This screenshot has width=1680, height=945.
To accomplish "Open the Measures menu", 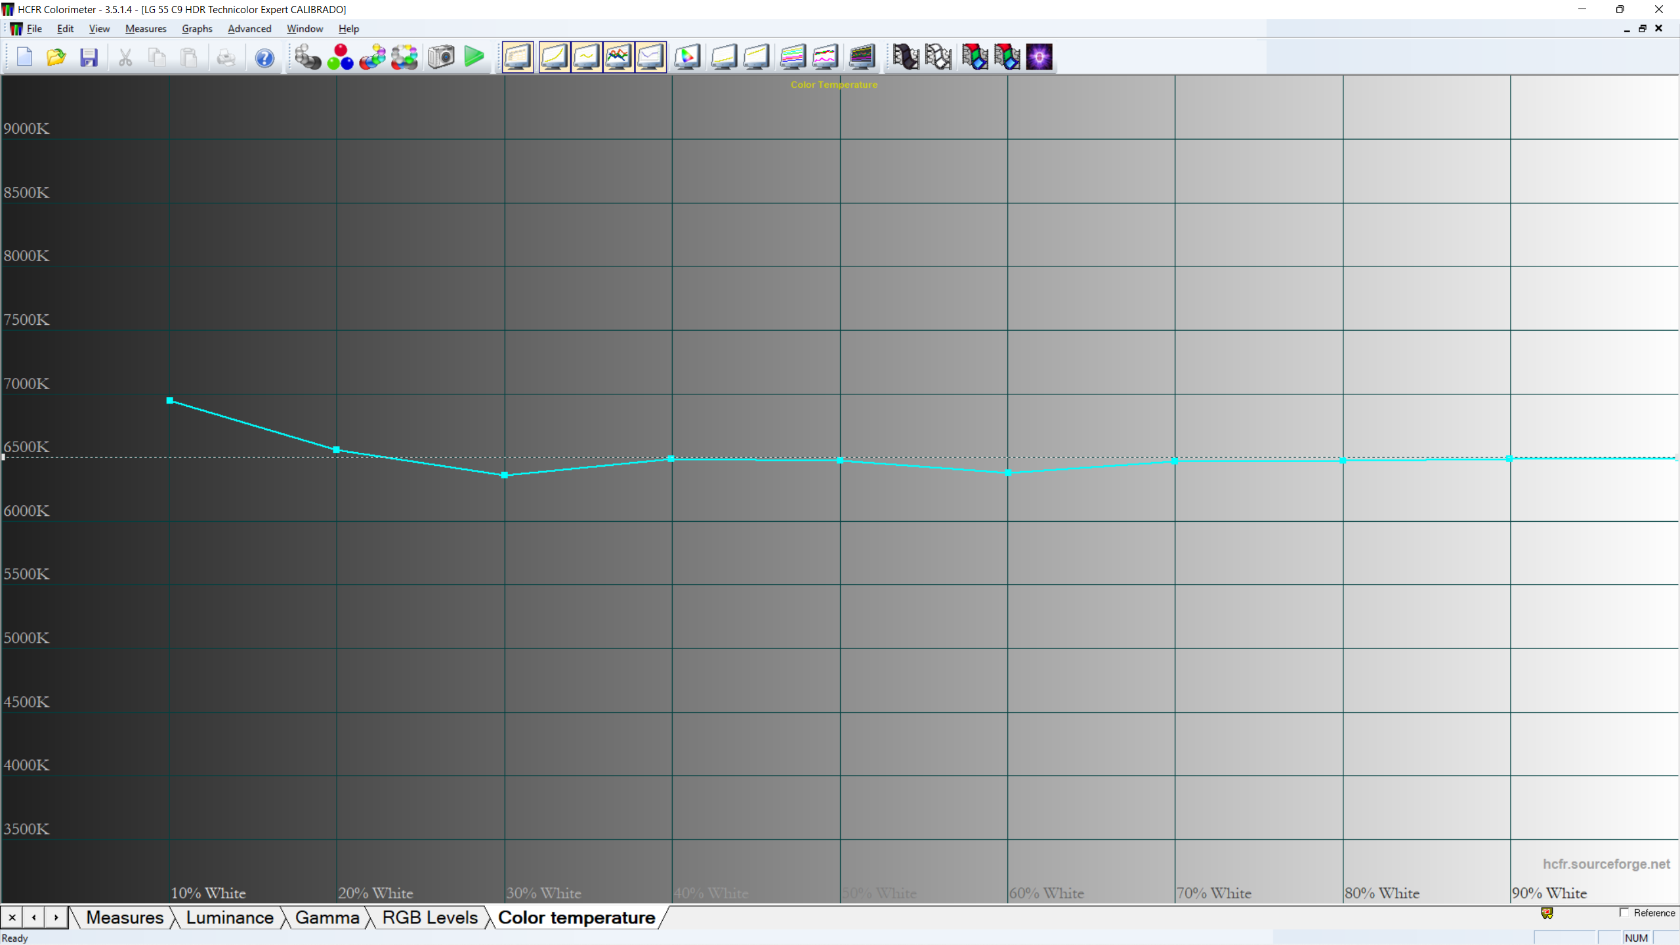I will [146, 29].
